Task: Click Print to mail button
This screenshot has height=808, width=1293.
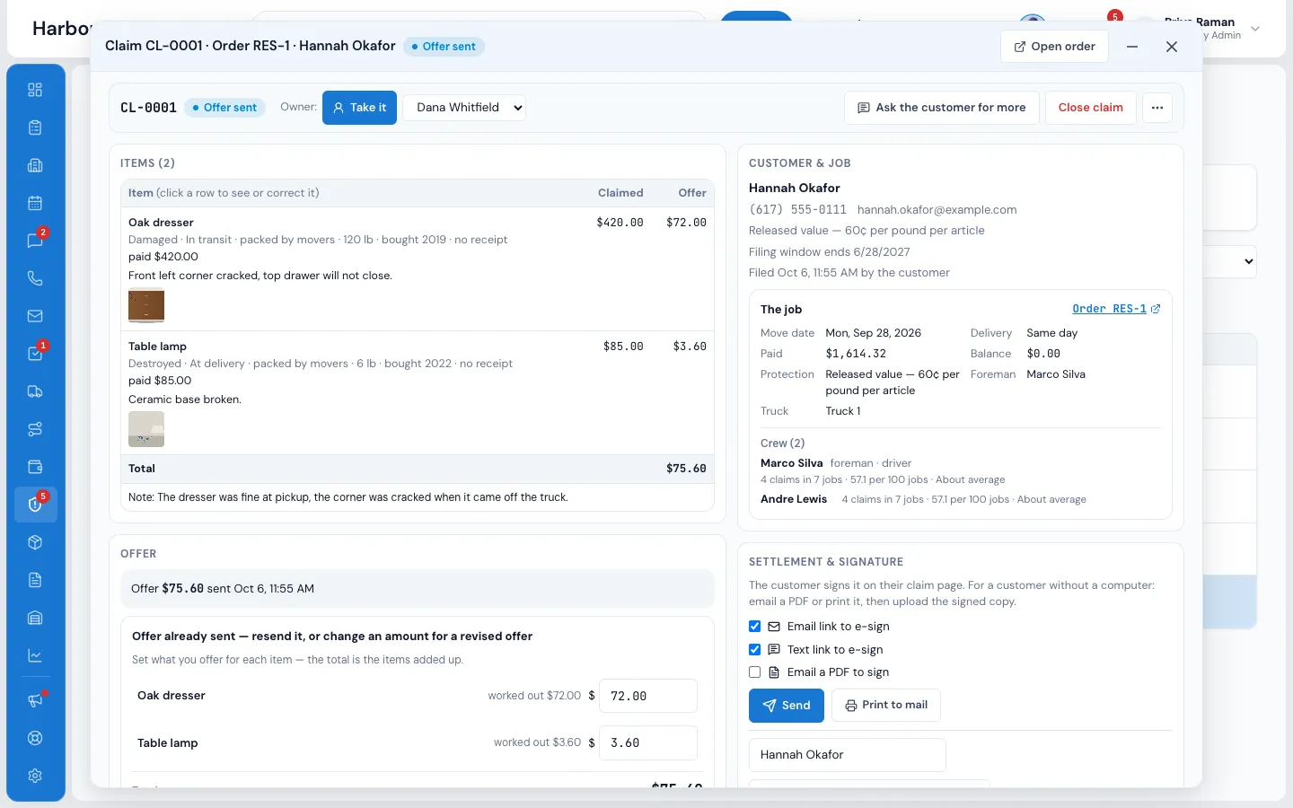Action: (886, 706)
